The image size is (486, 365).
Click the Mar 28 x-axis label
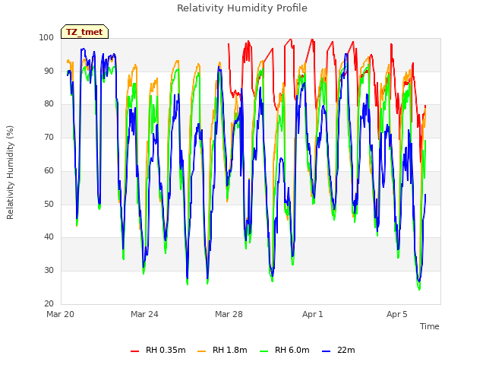coord(229,314)
